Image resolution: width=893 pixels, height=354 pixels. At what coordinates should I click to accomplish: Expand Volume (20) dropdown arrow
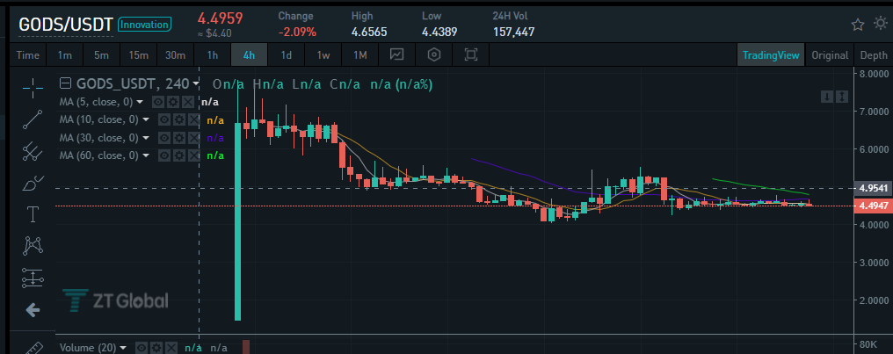tap(124, 348)
